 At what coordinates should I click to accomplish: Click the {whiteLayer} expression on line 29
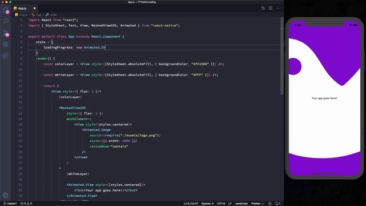click(78, 174)
